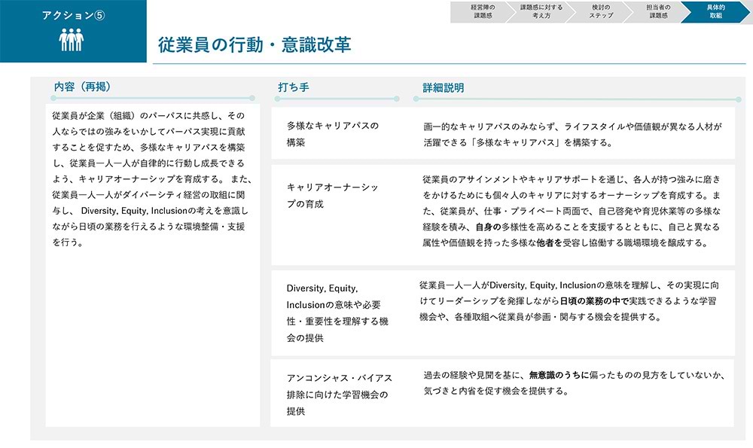Viewport: 753px width, 448px height.
Task: Click description starting 従業員のアサインメントやキャリアサポート
Action: pyautogui.click(x=572, y=211)
